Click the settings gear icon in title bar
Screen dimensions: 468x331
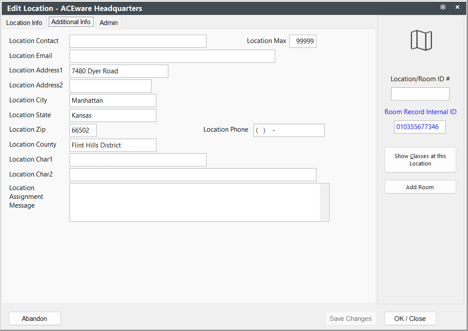pos(443,7)
